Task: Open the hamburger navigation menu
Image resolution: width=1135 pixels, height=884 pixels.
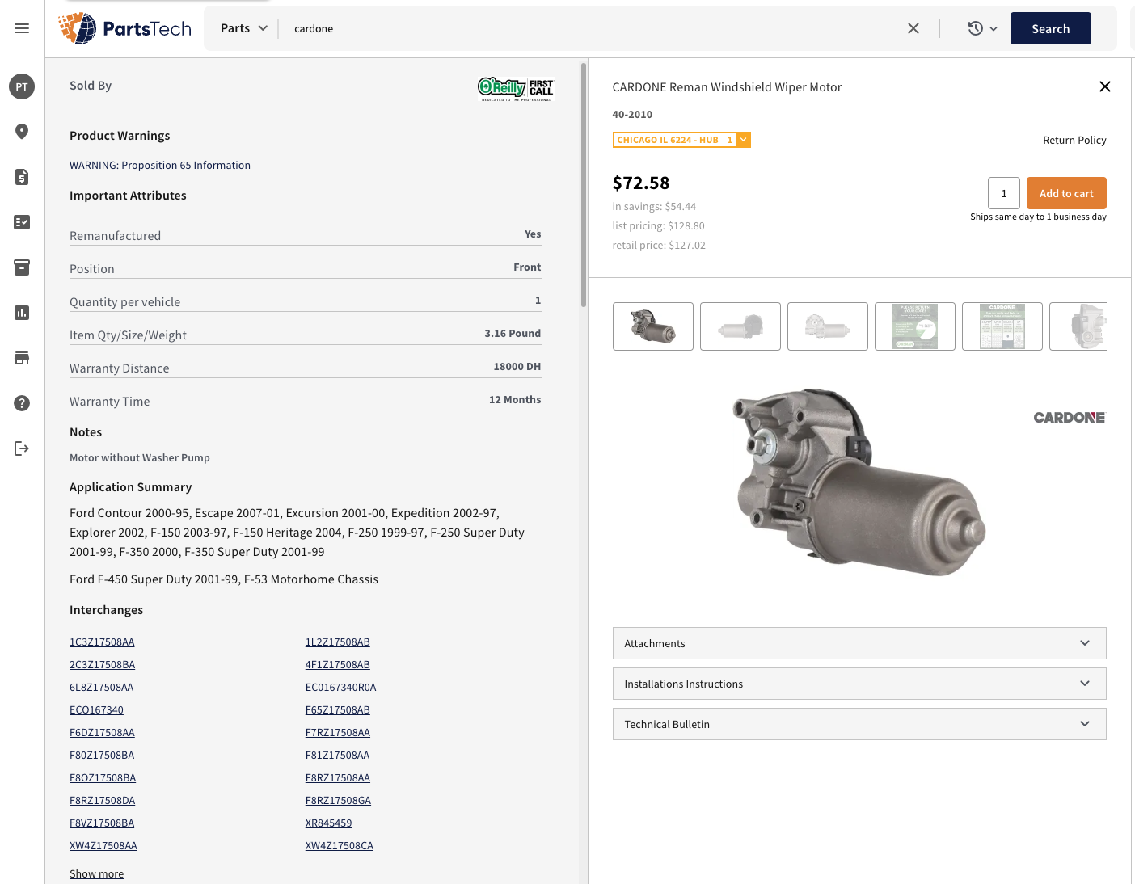Action: tap(22, 28)
